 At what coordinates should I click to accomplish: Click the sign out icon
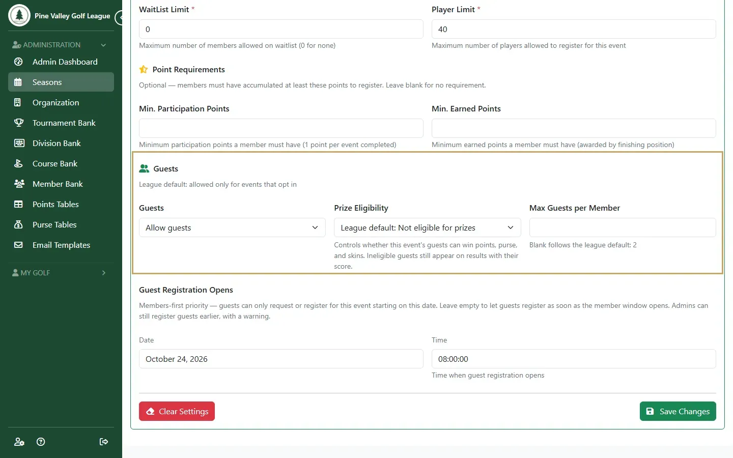coord(104,442)
